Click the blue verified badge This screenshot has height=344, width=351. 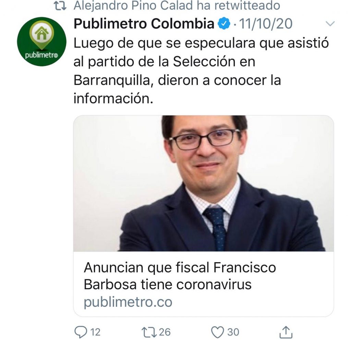(224, 24)
